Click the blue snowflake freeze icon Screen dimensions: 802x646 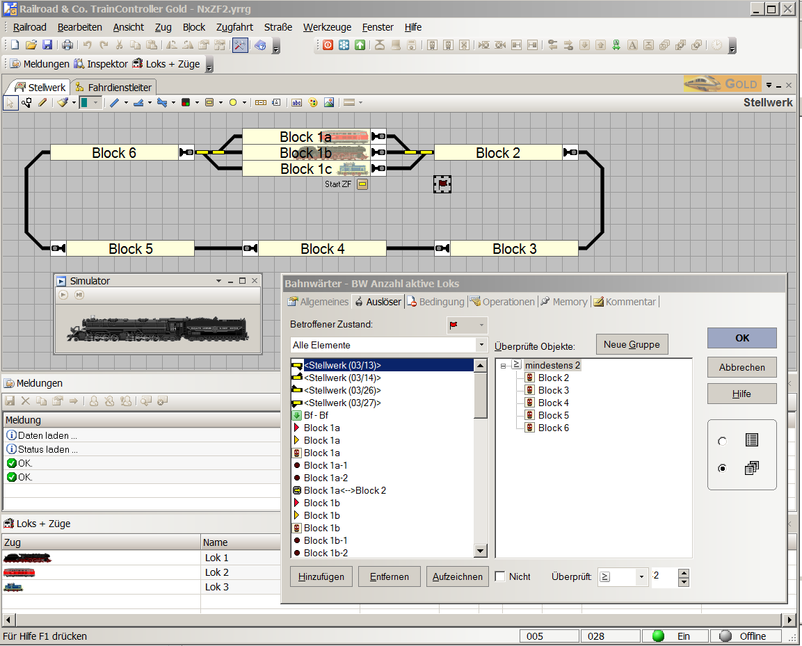point(344,45)
